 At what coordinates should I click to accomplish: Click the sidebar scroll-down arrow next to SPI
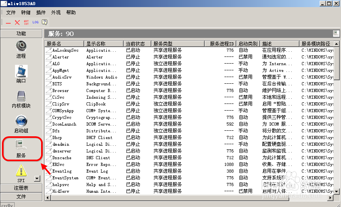pyautogui.click(x=37, y=179)
